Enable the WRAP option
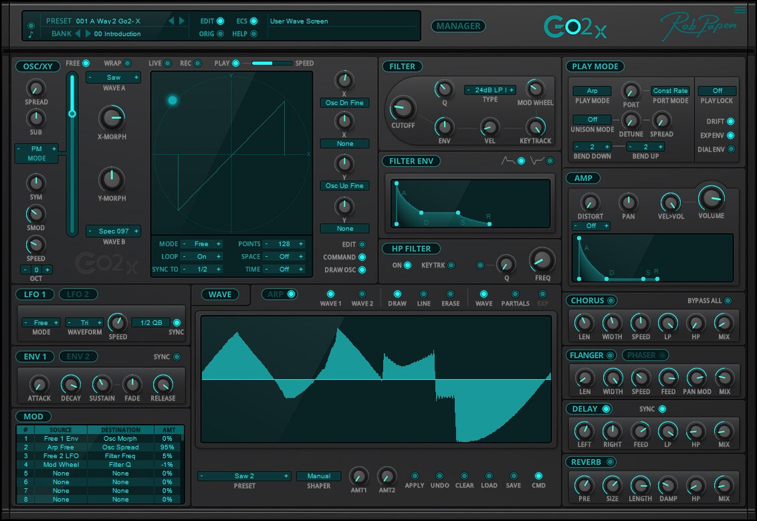Screen dimensions: 757x521 (128, 64)
